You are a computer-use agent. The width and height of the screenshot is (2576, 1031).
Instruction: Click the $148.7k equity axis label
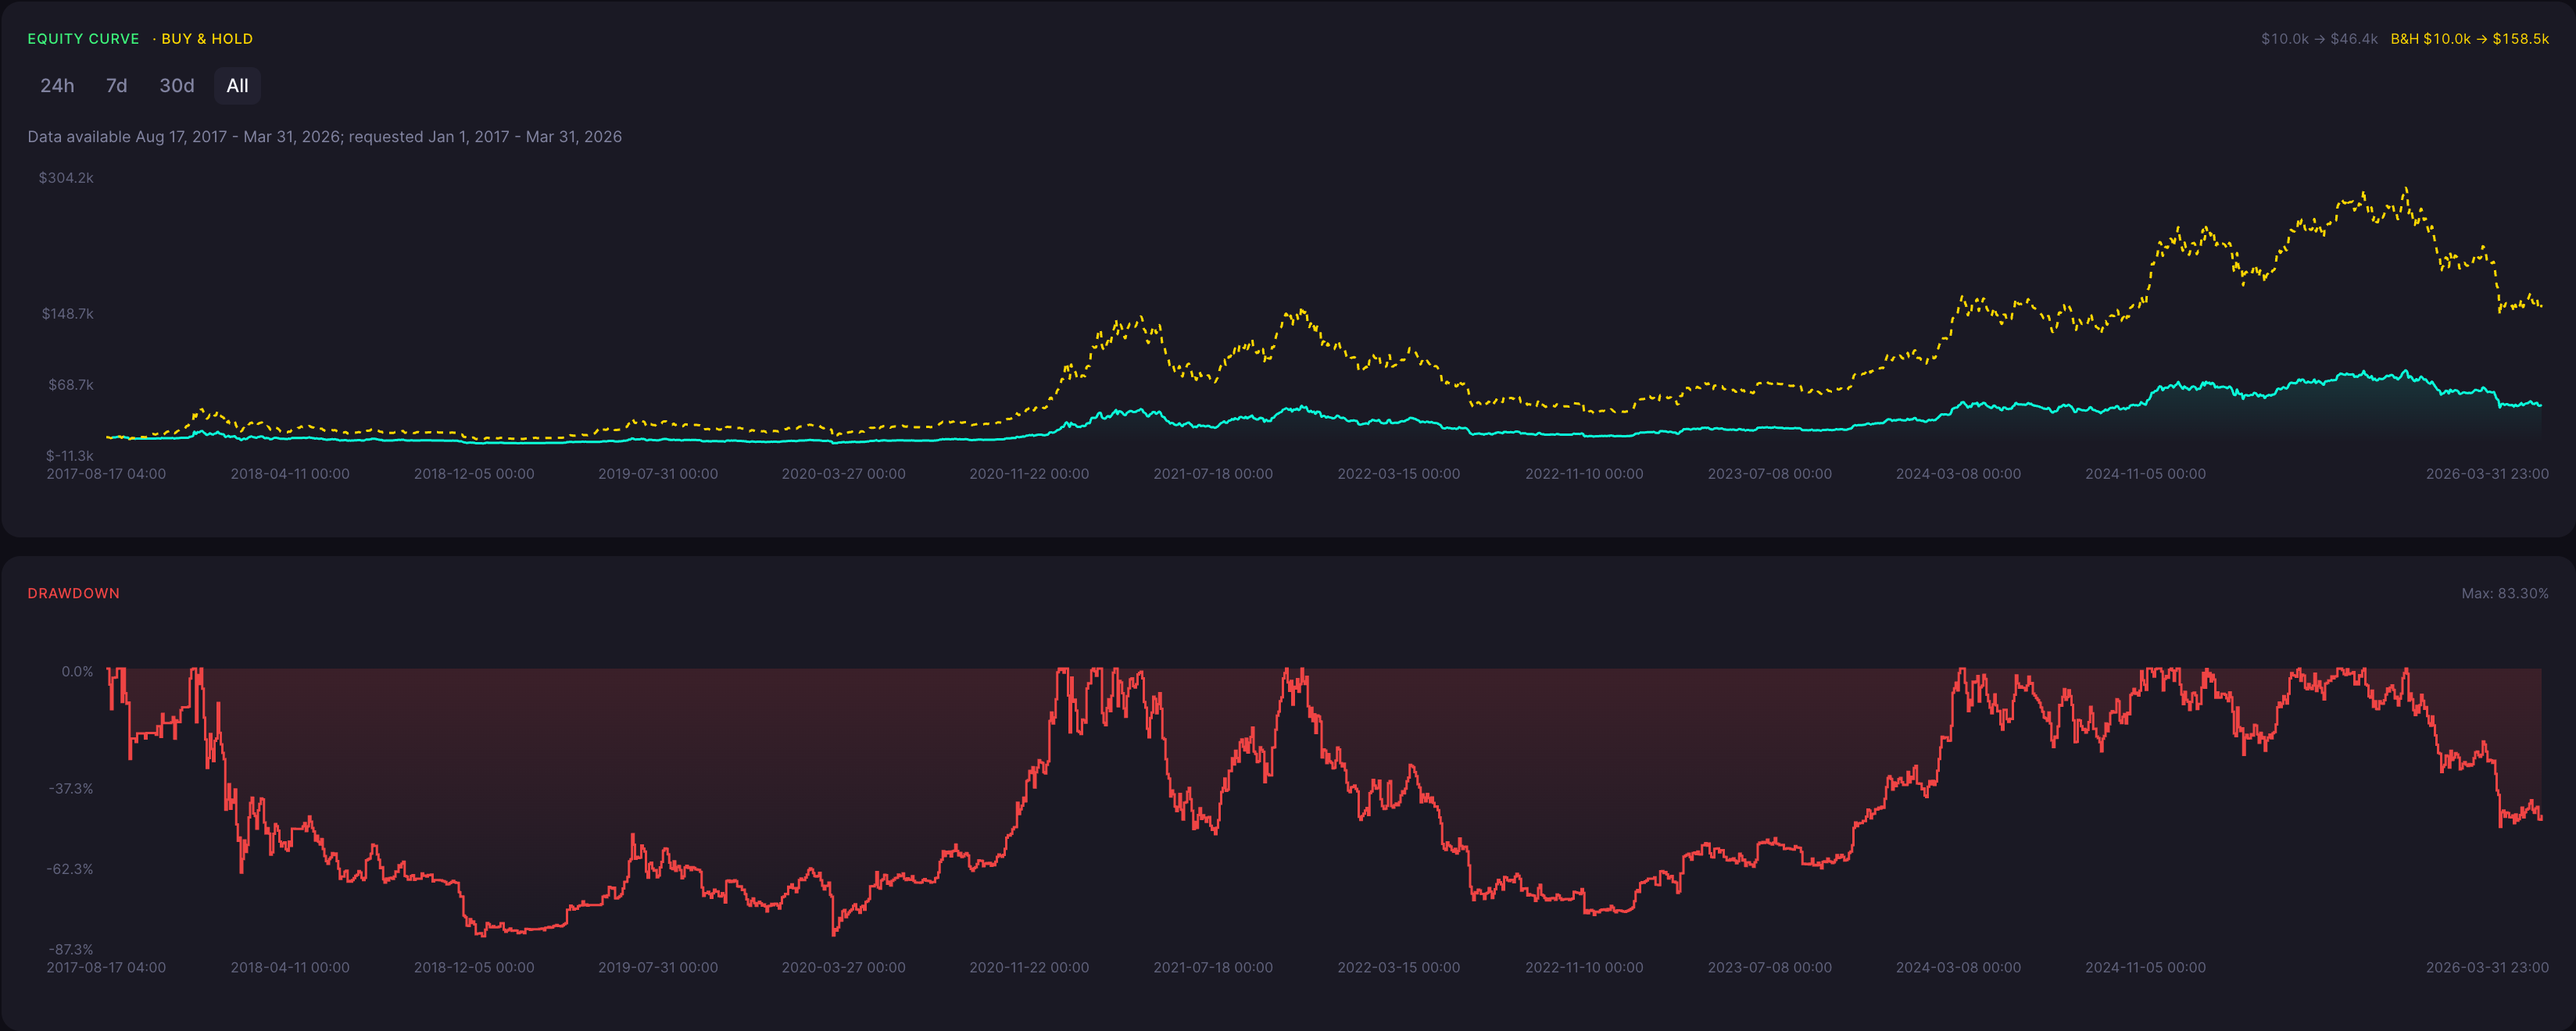[x=67, y=314]
